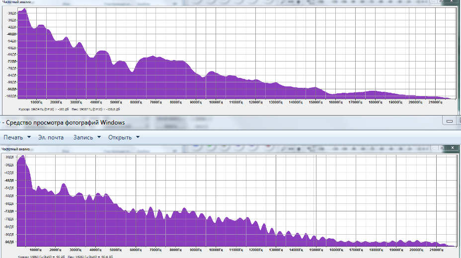Click the -30дБ label on the lower graph

[9, 157]
